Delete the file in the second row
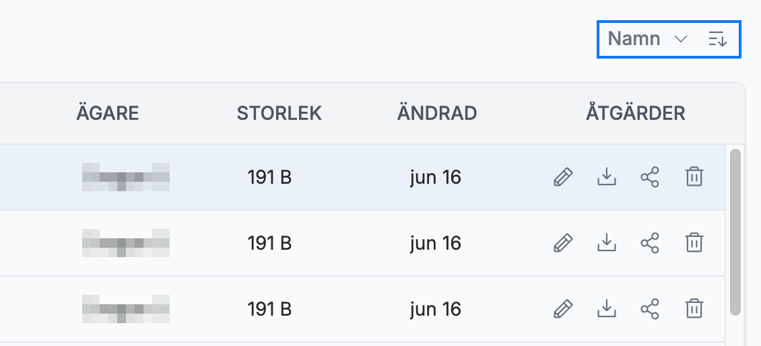The width and height of the screenshot is (761, 346). (694, 242)
